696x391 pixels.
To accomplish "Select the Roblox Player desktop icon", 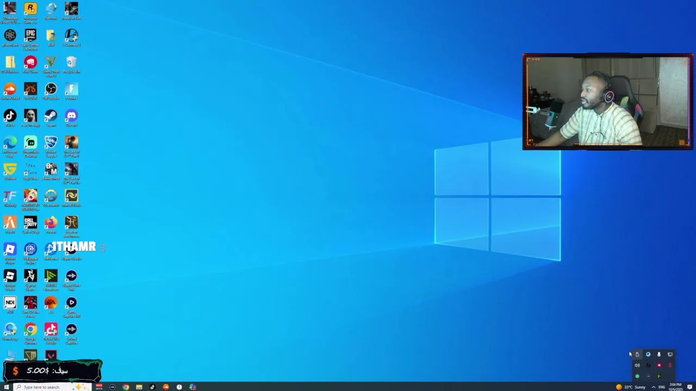I will click(x=10, y=253).
